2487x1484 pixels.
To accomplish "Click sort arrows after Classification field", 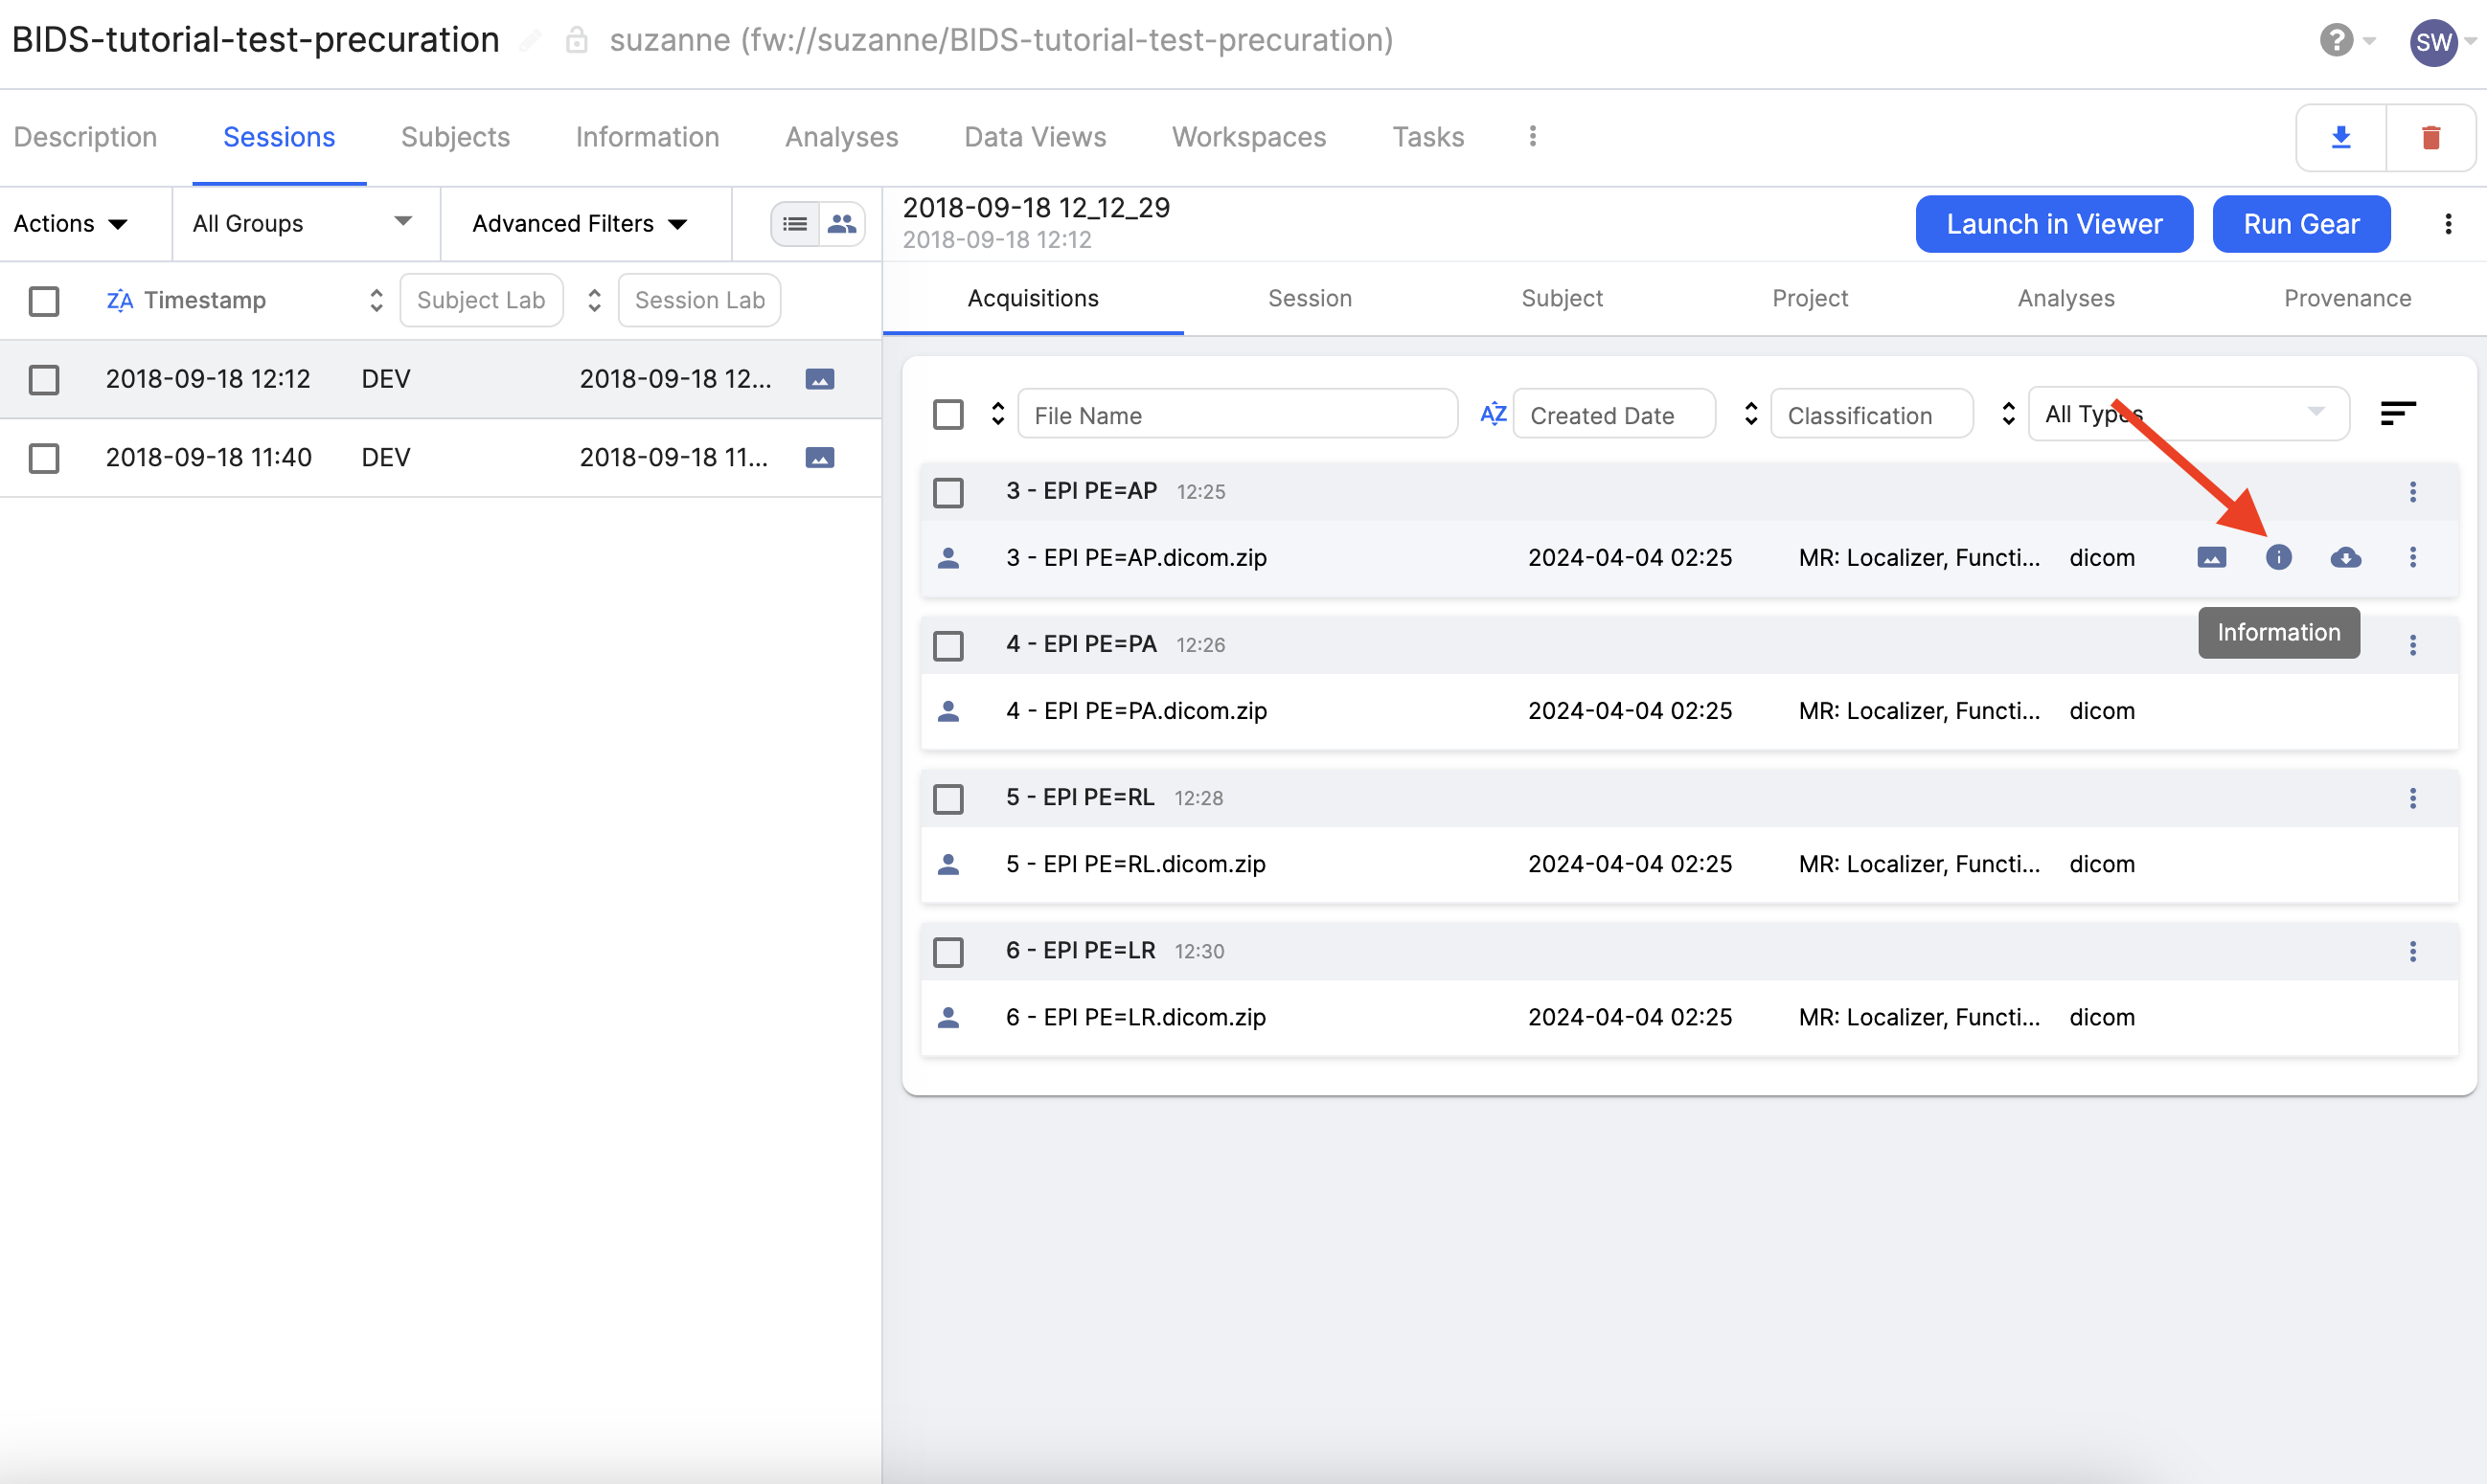I will click(2008, 414).
